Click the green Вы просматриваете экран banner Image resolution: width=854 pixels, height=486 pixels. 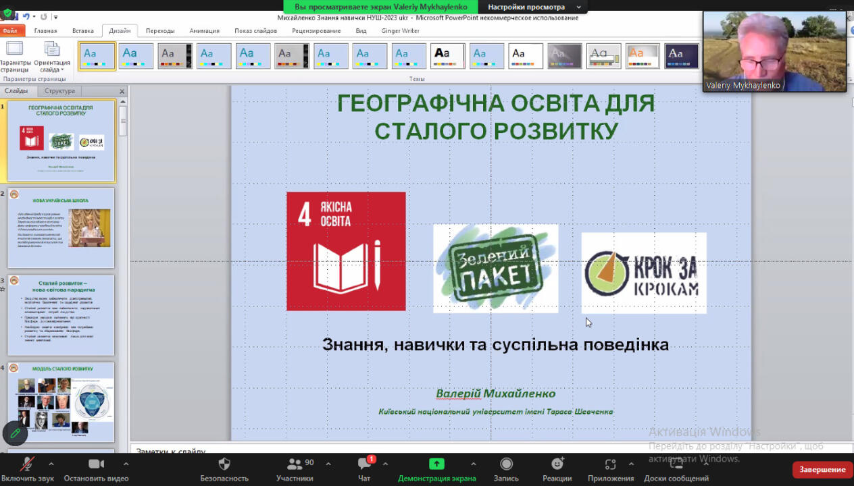[381, 7]
